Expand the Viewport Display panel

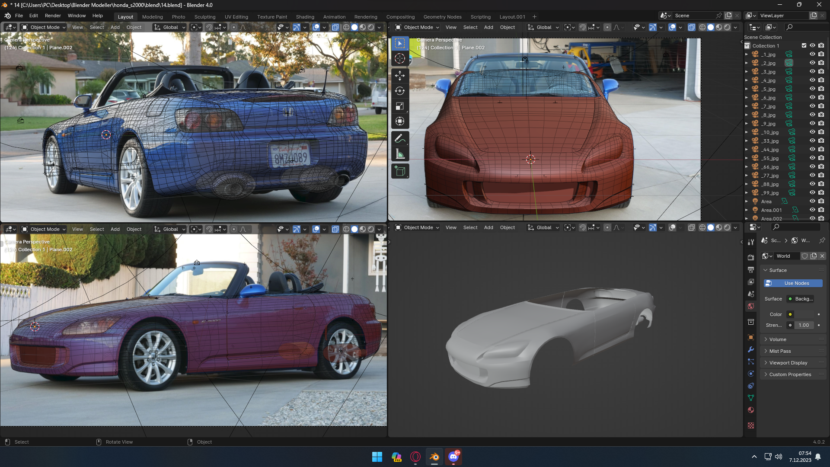point(788,363)
